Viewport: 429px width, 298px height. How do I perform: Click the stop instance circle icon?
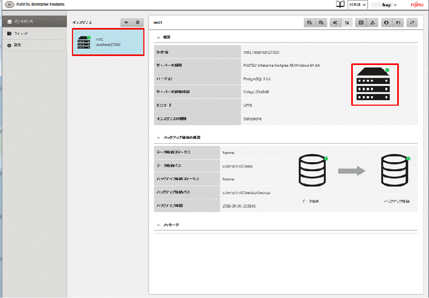point(386,23)
